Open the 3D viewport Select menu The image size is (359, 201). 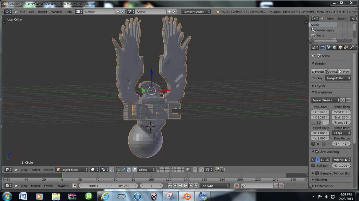coord(36,170)
